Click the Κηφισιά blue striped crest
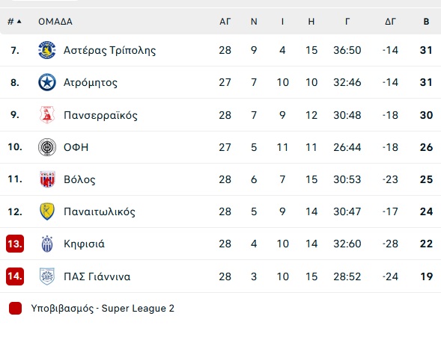The height and width of the screenshot is (340, 441). click(47, 244)
